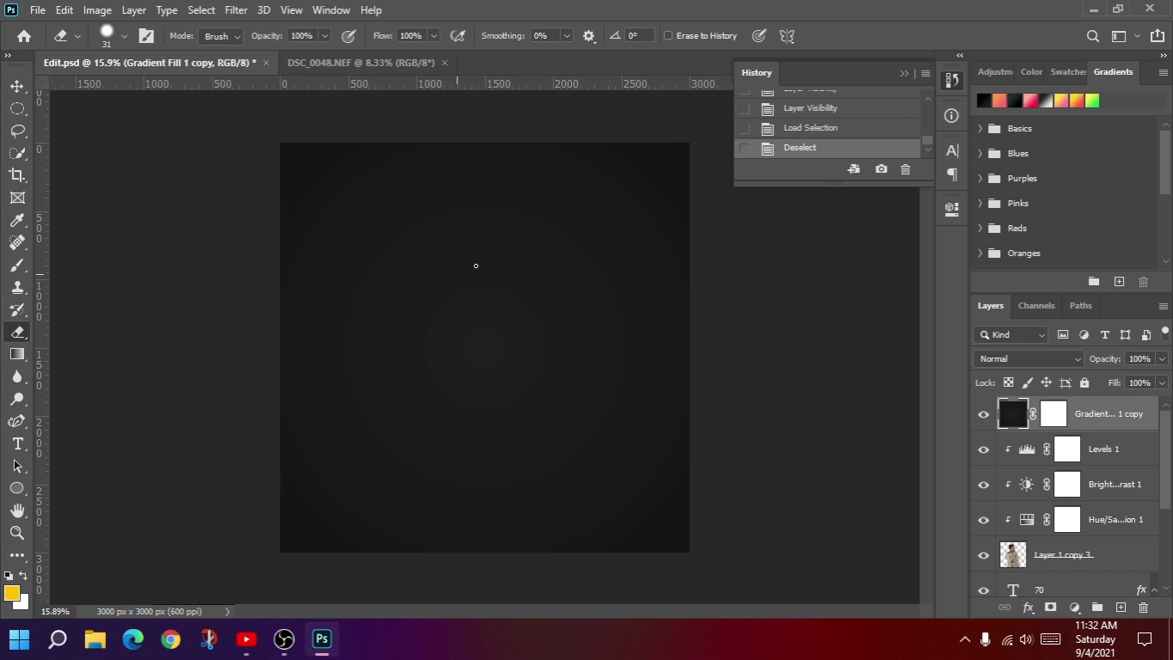Select the Elliptical Marquee tool
Viewport: 1173px width, 660px height.
[17, 108]
